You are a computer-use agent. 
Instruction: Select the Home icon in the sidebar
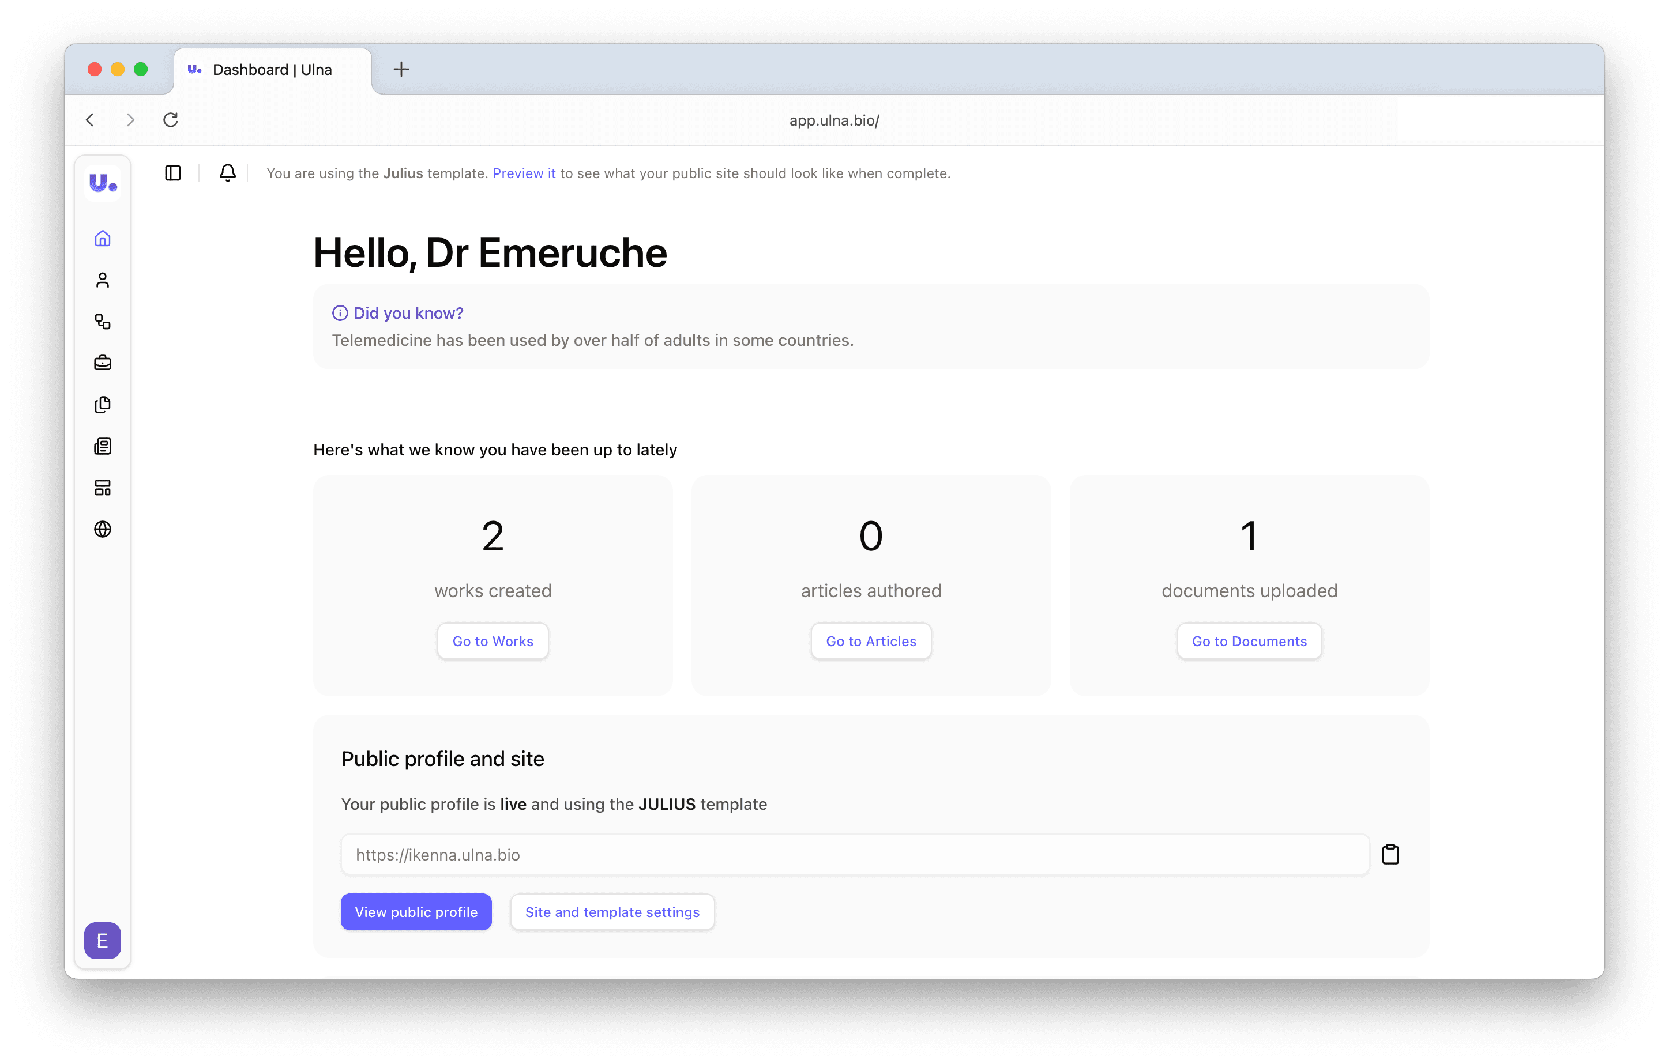pos(103,238)
